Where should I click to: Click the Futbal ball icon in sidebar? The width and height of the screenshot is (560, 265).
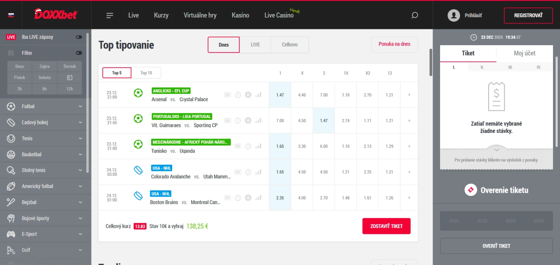11,106
